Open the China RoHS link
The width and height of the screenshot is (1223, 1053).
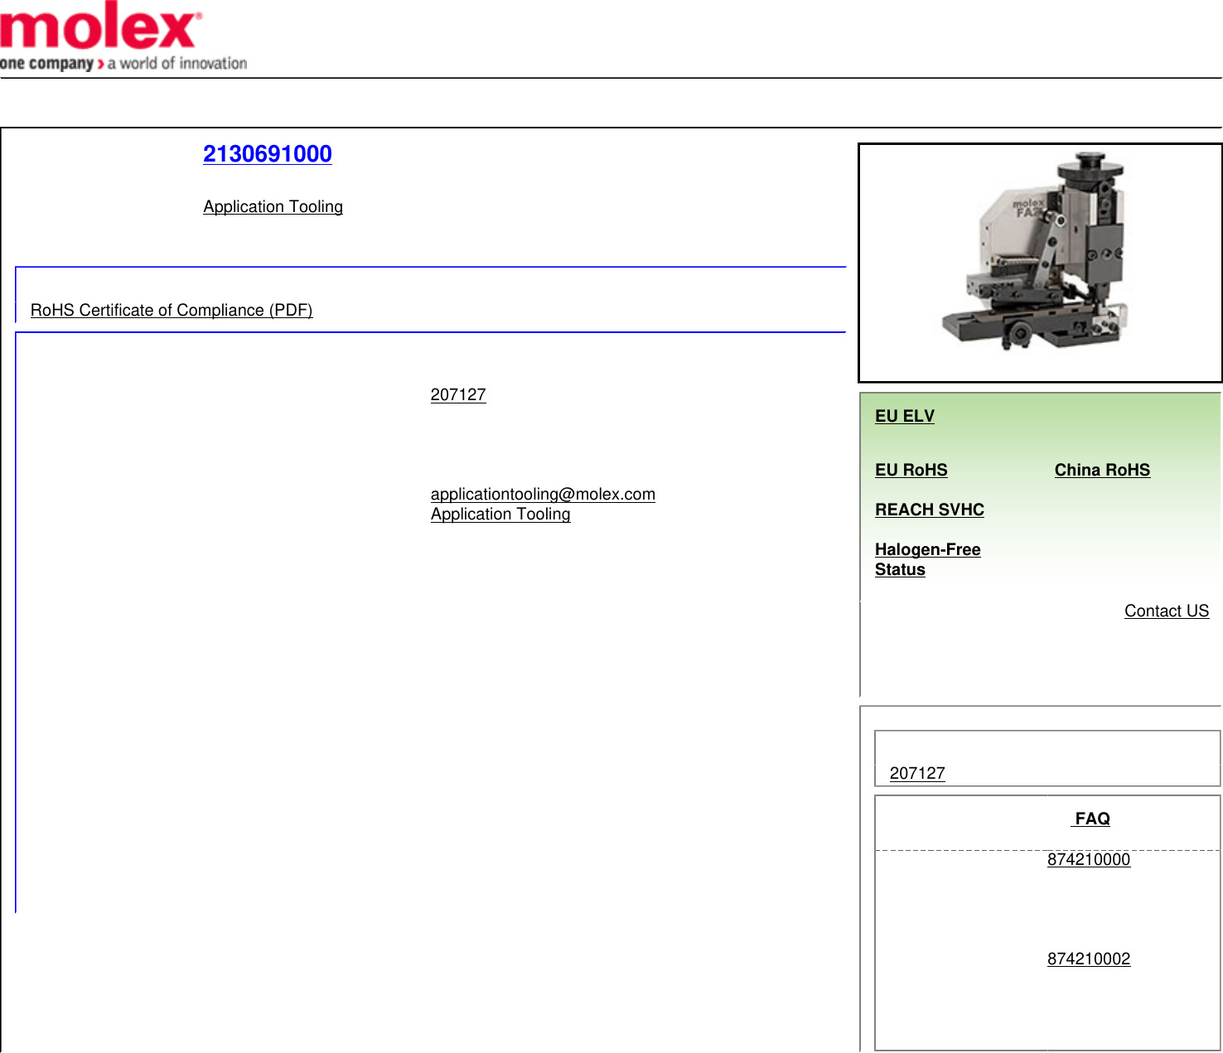[x=1101, y=470]
